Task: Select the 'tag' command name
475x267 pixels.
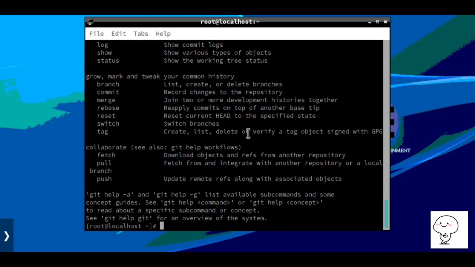Action: coord(102,132)
